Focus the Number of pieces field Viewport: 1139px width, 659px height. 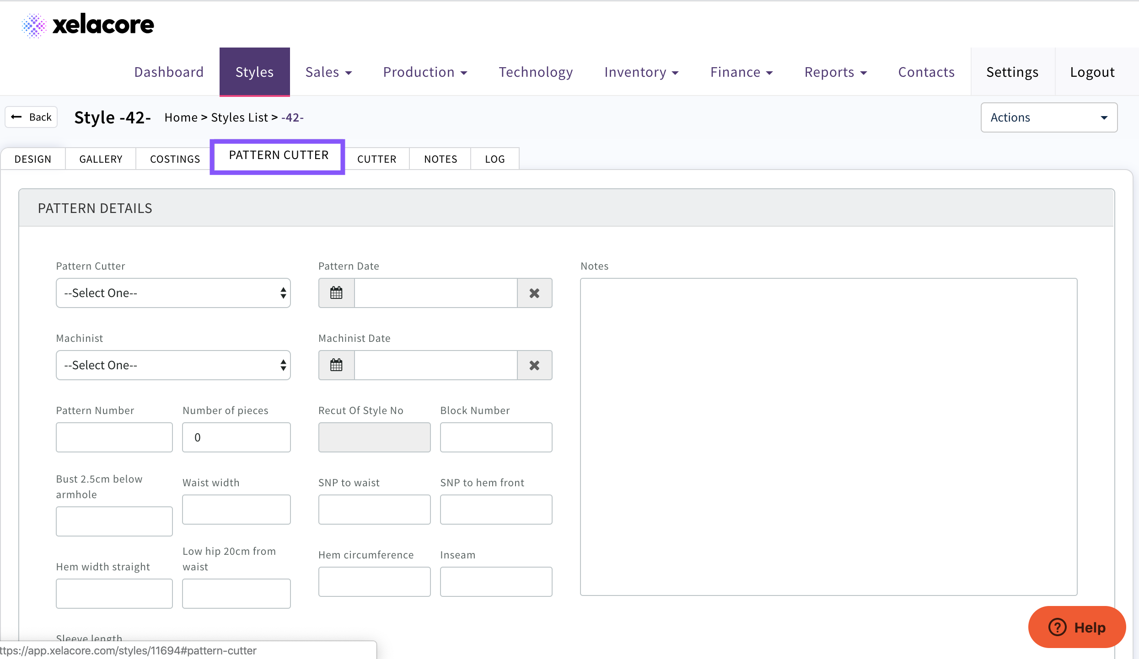(236, 437)
